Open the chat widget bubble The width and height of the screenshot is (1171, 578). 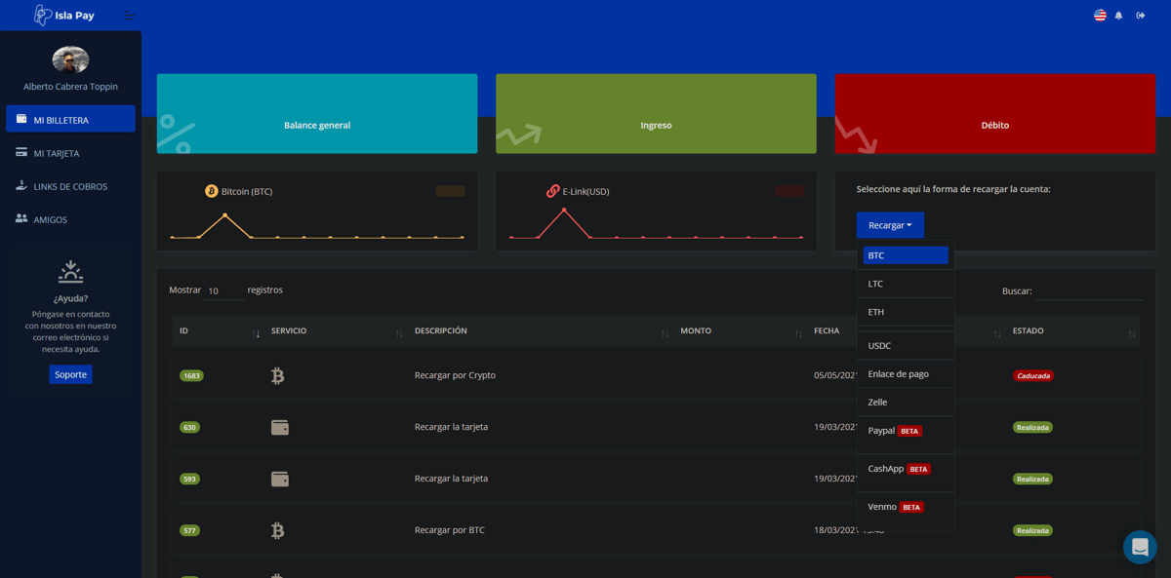(1140, 547)
